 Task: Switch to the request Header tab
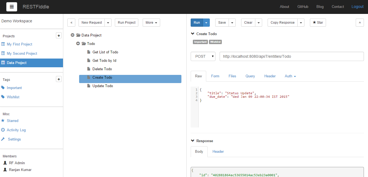(270, 76)
